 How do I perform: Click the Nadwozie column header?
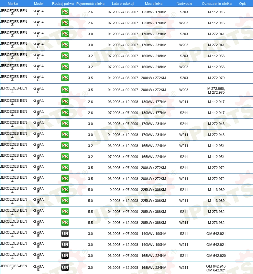click(184, 4)
